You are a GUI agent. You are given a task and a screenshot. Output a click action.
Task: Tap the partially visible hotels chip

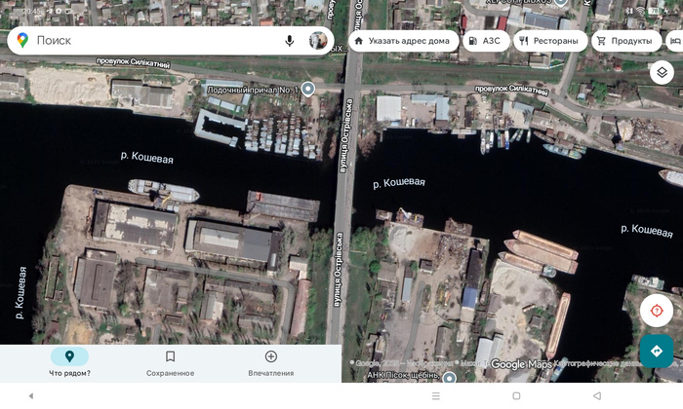tap(674, 41)
